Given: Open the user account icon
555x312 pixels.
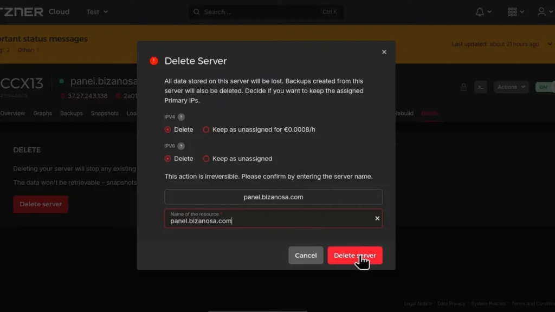Looking at the screenshot, I should (541, 11).
